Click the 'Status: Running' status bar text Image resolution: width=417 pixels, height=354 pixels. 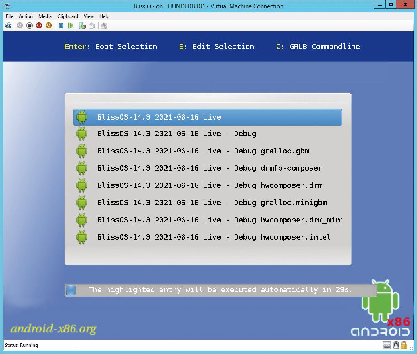pyautogui.click(x=22, y=345)
